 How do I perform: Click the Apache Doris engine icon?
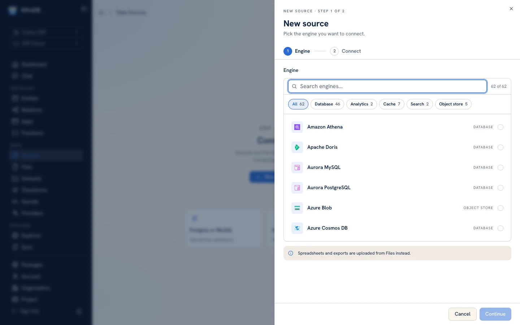click(297, 147)
